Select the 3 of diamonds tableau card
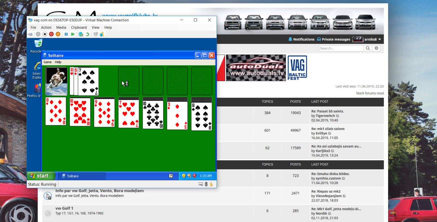437x222 pixels. pos(177,116)
